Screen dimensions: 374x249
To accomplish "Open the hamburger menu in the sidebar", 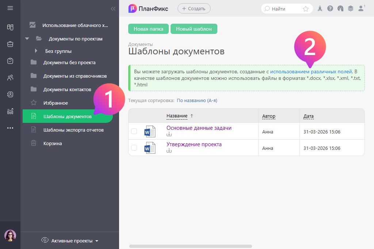I will pos(10,8).
